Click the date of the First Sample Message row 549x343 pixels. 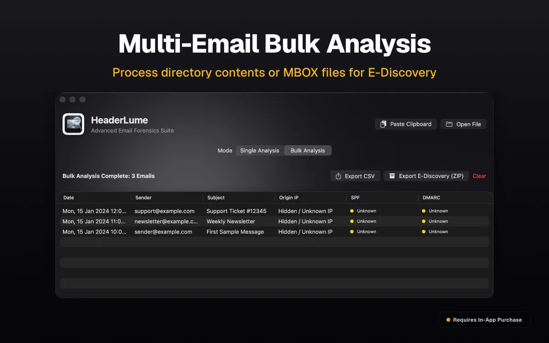94,232
